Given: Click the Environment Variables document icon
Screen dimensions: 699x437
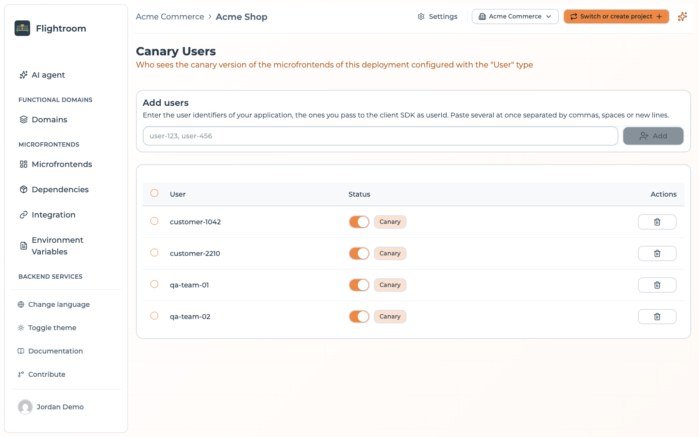Looking at the screenshot, I should 23,246.
